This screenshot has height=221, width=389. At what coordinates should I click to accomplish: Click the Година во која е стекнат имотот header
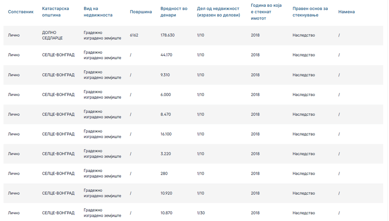[x=266, y=12]
